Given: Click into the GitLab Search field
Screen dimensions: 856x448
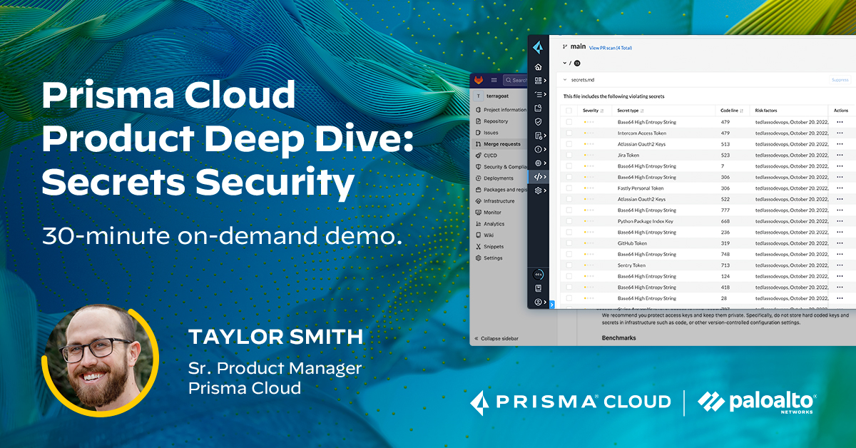Looking at the screenshot, I should tap(515, 80).
